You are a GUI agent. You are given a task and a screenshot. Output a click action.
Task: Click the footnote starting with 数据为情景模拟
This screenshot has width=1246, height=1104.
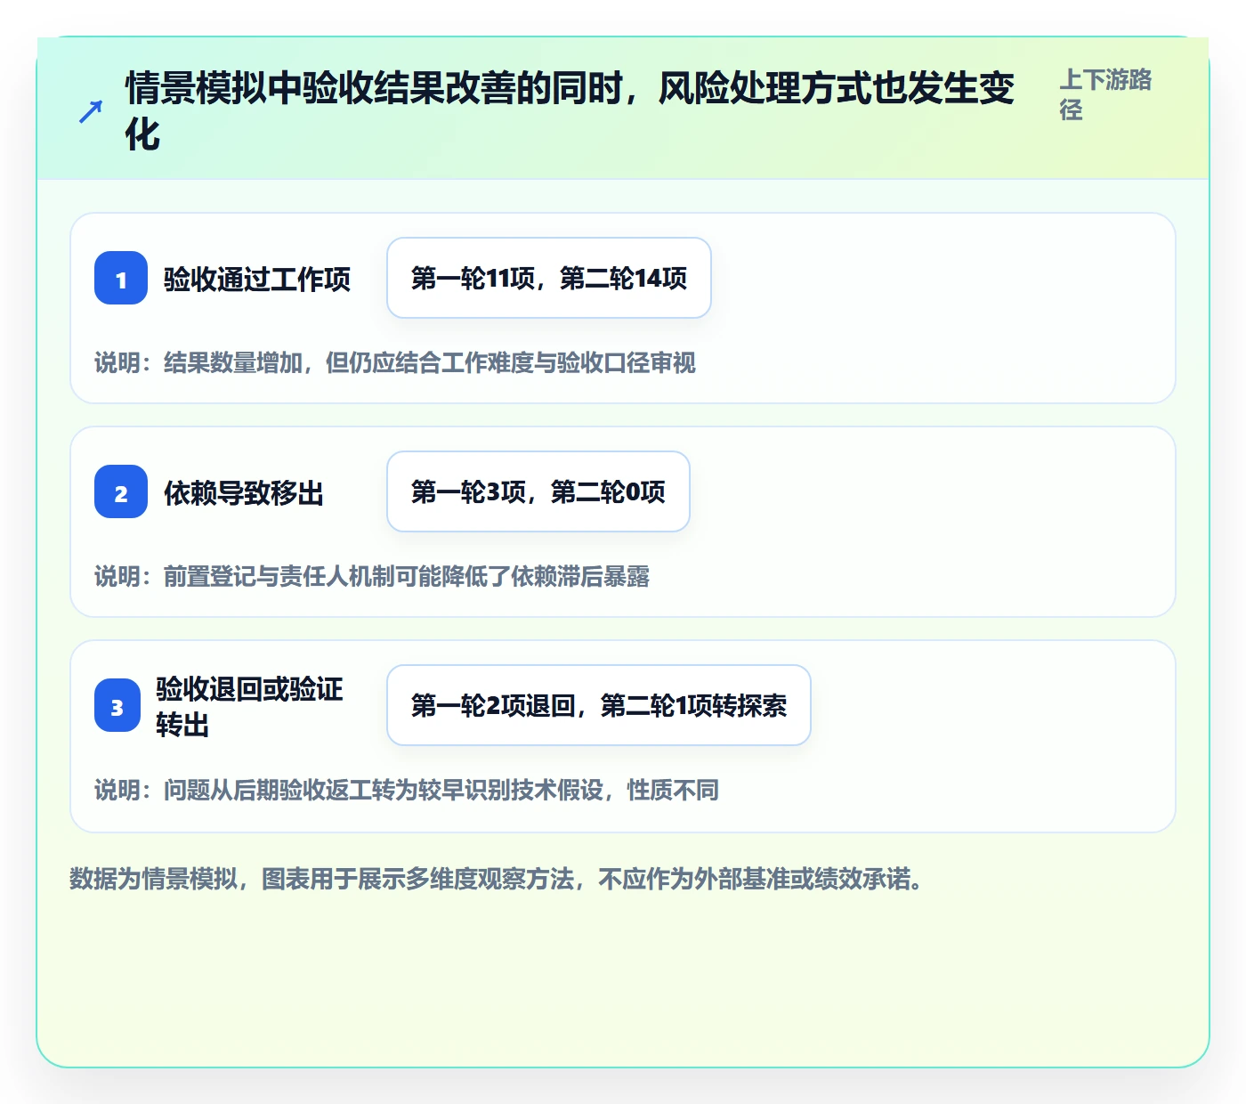pyautogui.click(x=497, y=880)
